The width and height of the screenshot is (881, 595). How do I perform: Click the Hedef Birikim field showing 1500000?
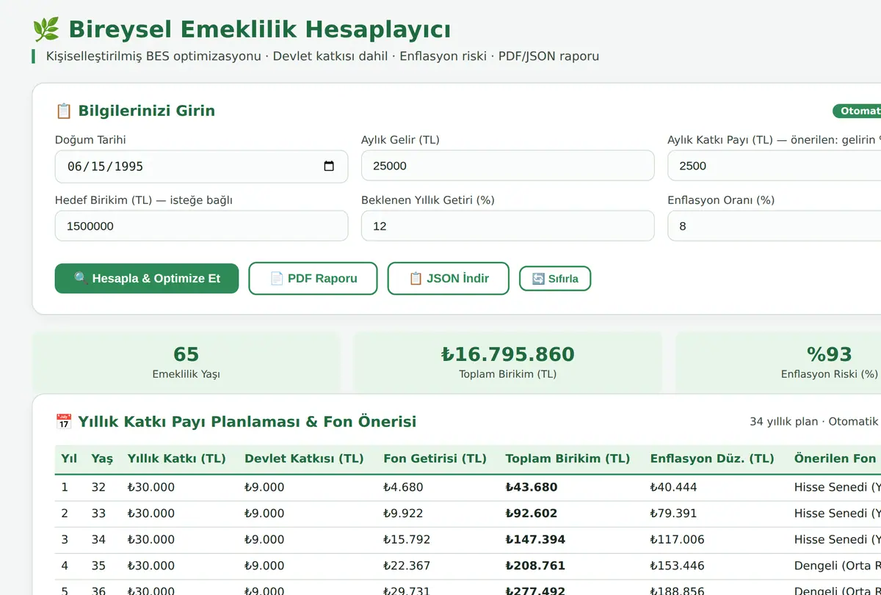201,226
